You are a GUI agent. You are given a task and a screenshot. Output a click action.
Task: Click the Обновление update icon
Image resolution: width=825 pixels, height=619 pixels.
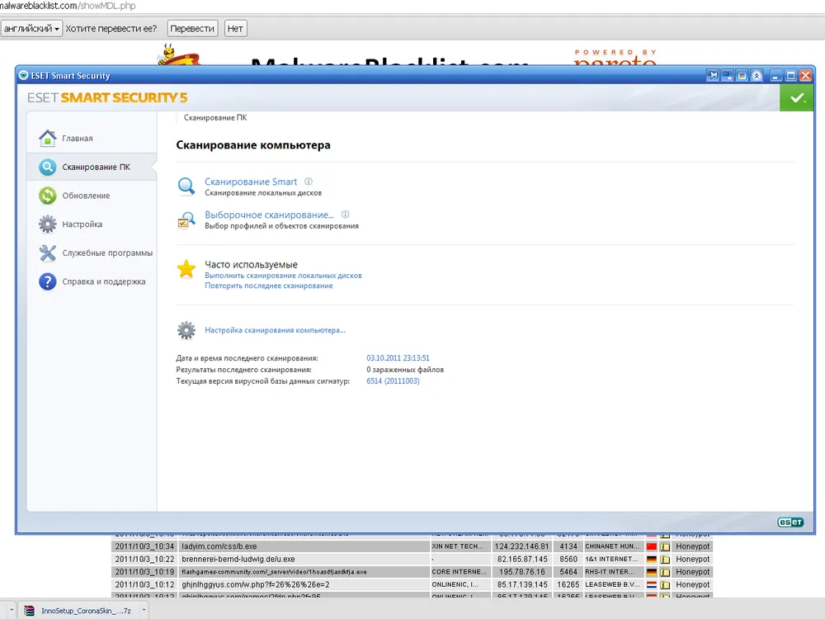(48, 196)
